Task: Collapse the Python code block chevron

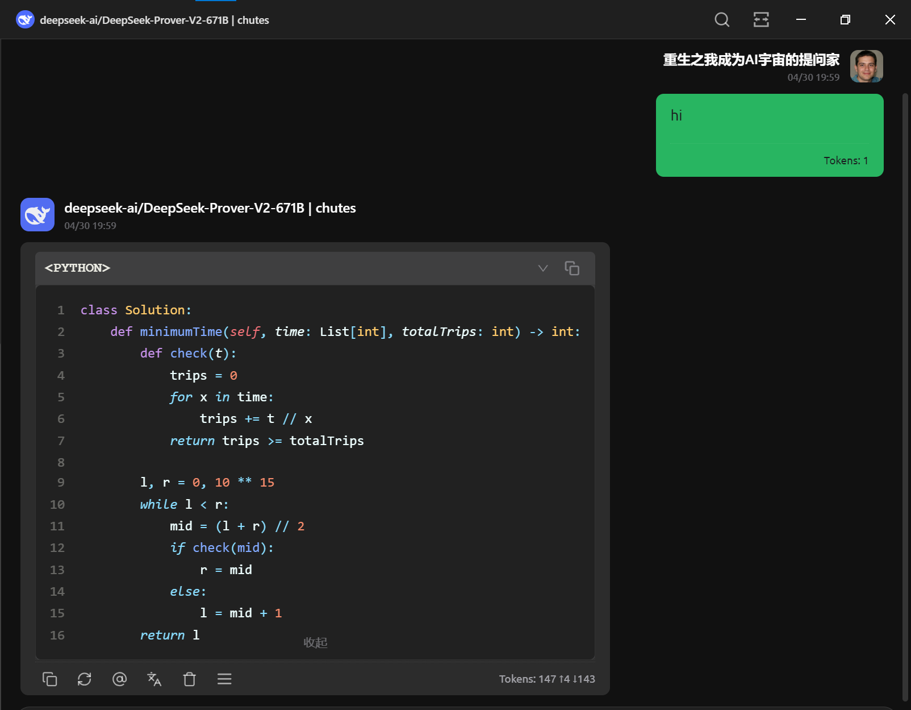Action: coord(543,268)
